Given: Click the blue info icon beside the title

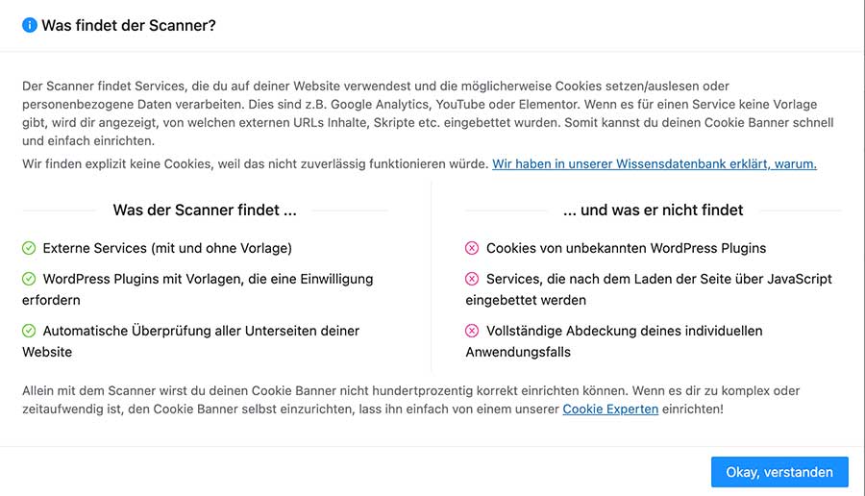Looking at the screenshot, I should pos(30,25).
